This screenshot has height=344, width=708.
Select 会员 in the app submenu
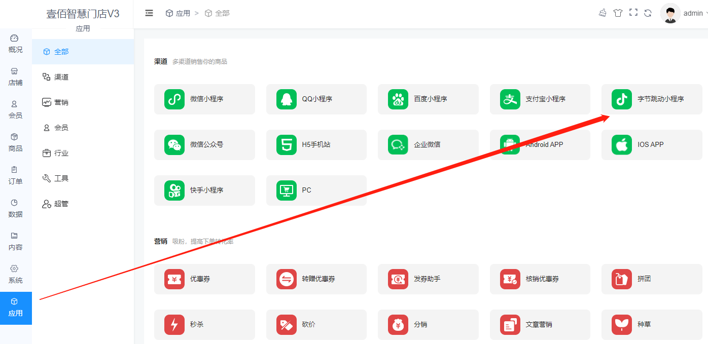pyautogui.click(x=83, y=128)
